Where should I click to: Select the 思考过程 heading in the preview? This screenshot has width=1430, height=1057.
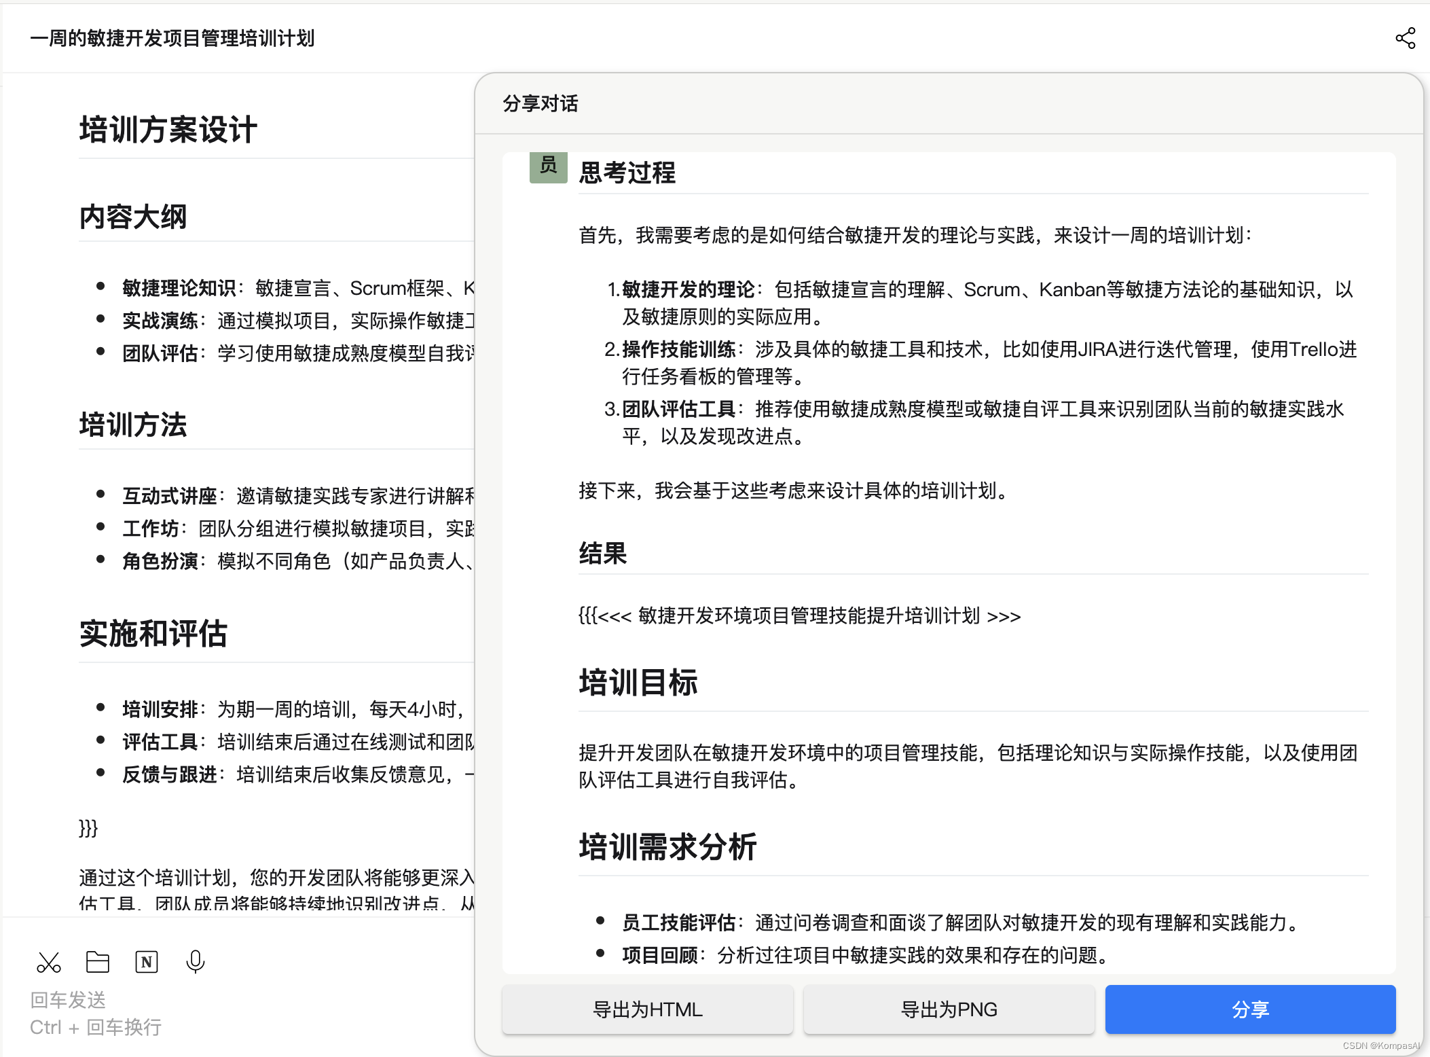click(627, 173)
